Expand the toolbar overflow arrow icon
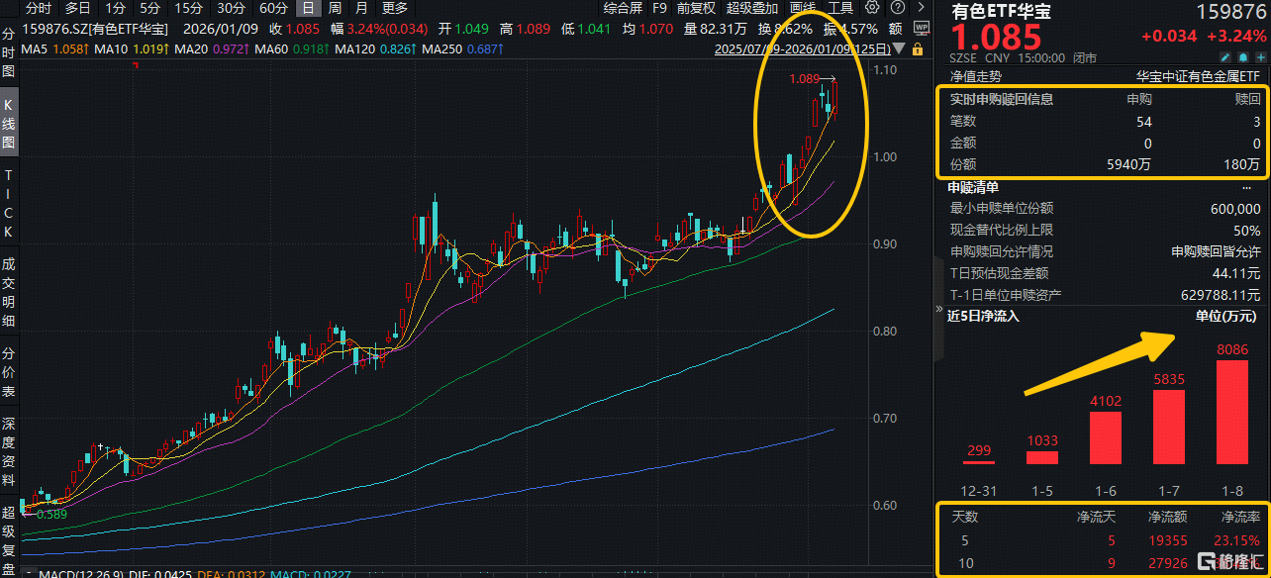This screenshot has height=578, width=1271. [x=921, y=7]
